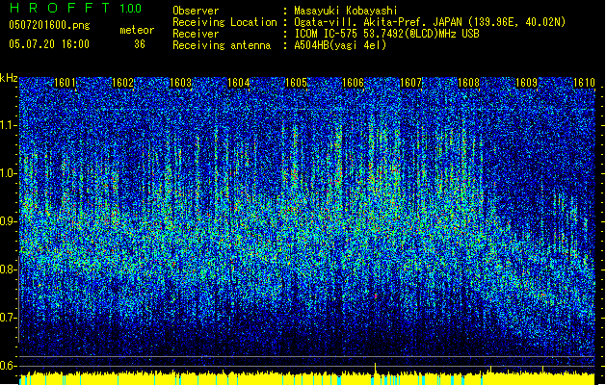
Task: Select observer name Masayuki Kobayashi
Action: click(346, 11)
